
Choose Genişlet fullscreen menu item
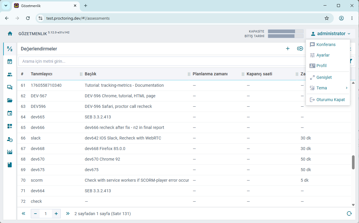[328, 77]
